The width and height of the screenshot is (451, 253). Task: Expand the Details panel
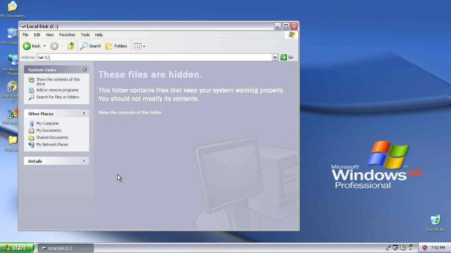(x=84, y=161)
